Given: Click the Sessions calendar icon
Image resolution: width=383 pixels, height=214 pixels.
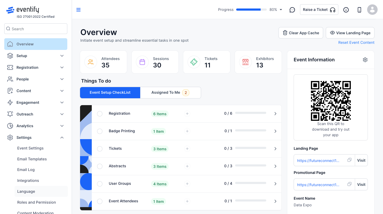Looking at the screenshot, I should click(142, 62).
